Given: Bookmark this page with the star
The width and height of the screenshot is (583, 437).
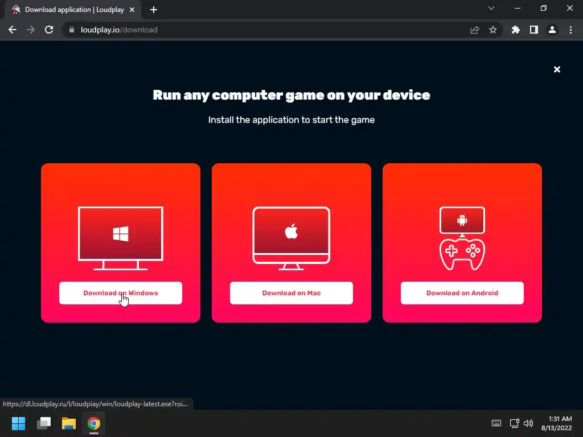Looking at the screenshot, I should tap(493, 30).
